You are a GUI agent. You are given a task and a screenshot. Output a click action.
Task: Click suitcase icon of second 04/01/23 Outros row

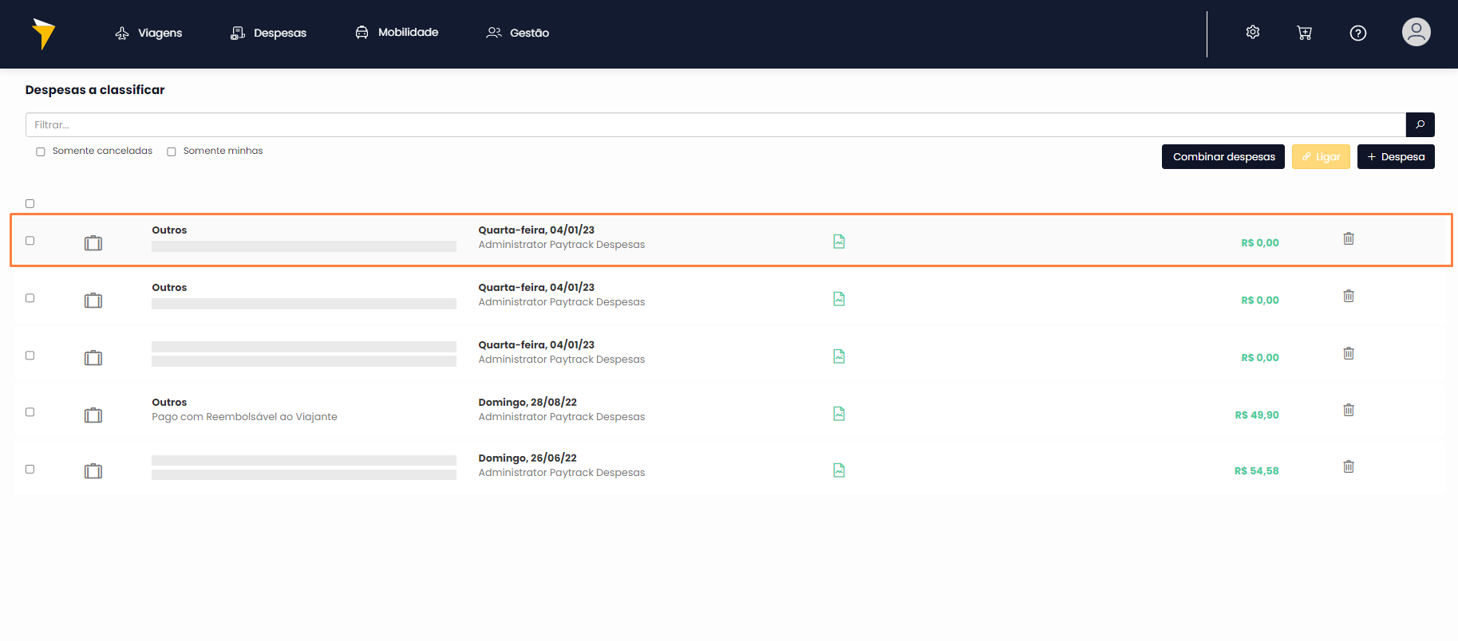93,300
